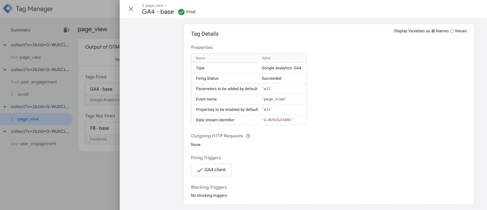Screen dimensions: 487x210
Task: Close the GA4 - base tag panel
Action: coord(131,9)
